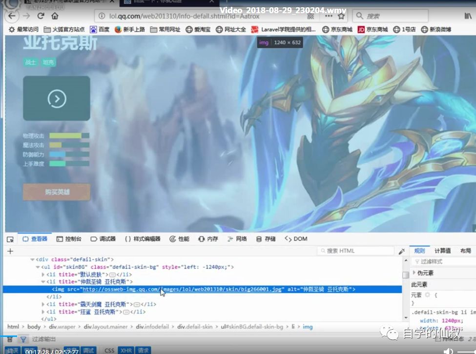476x354 pixels.
Task: Click the plus to create a new node
Action: [10, 251]
